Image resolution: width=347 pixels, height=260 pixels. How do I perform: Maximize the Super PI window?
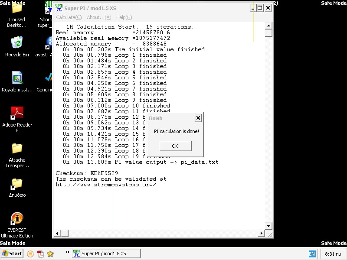pyautogui.click(x=260, y=8)
